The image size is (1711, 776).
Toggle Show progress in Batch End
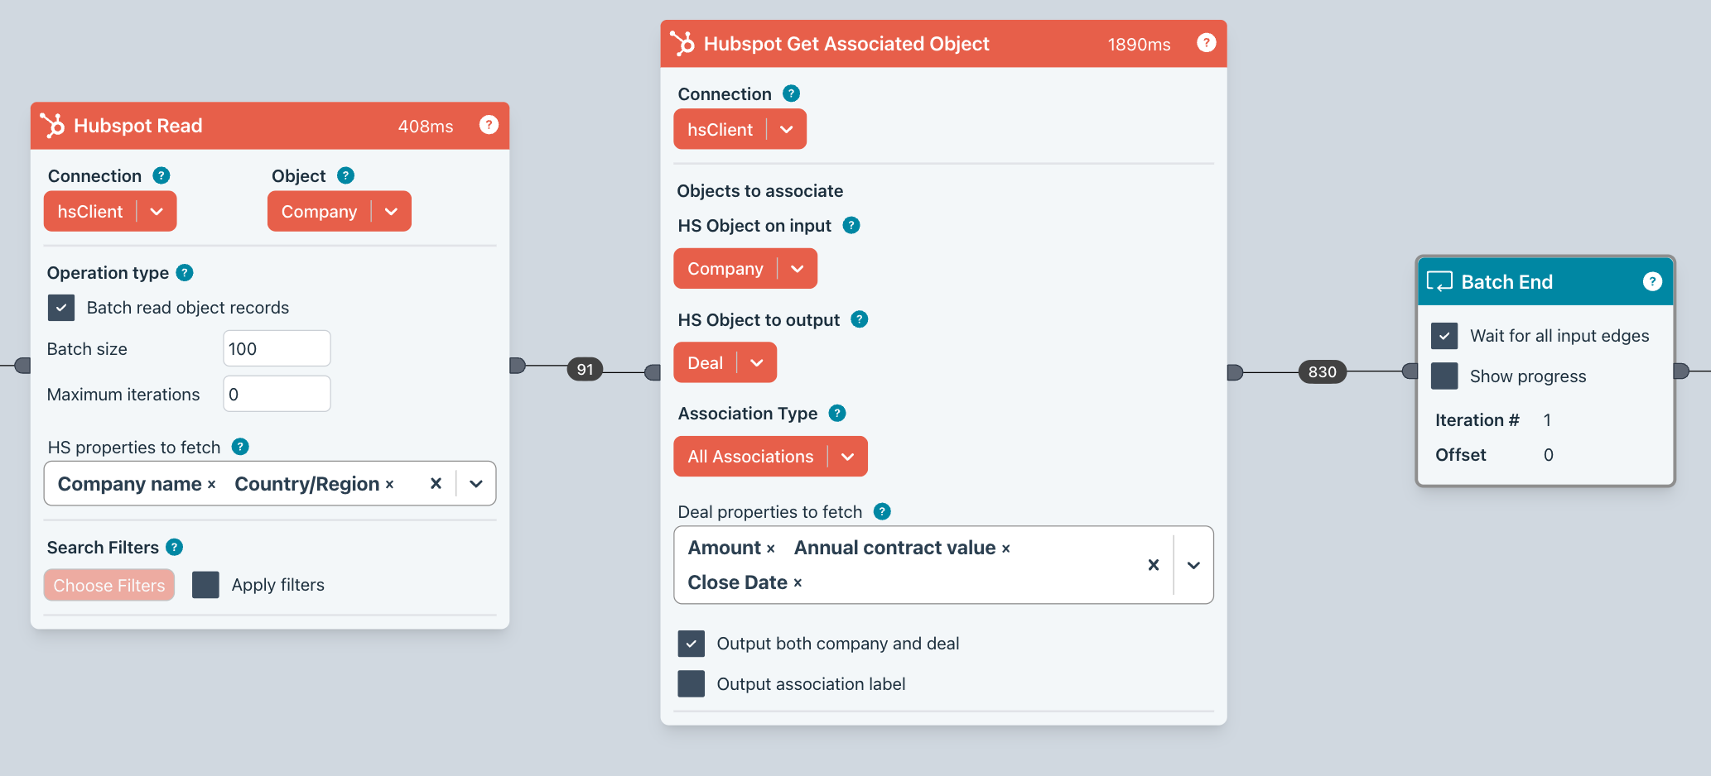[x=1444, y=376]
